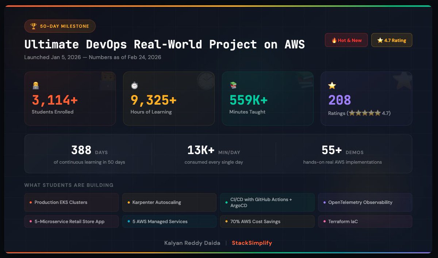438x258 pixels.
Task: Click the "388 DAYS" statistic
Action: [89, 150]
